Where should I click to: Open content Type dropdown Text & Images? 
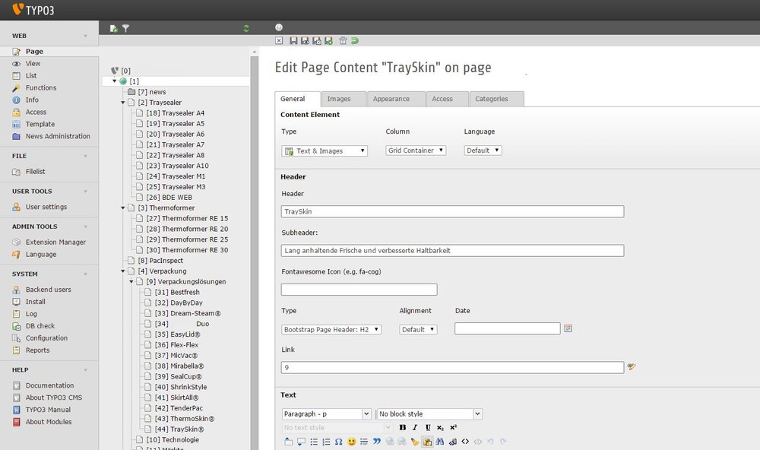point(325,151)
